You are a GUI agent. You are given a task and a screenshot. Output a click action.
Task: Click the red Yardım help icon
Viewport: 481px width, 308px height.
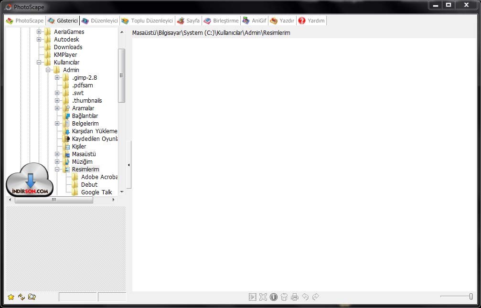pos(302,21)
